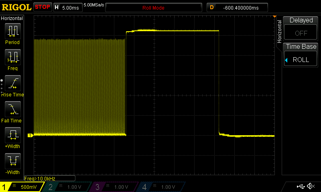Enable channel 4 at bottom bar
Viewport: 321px width, 192px height.
[x=161, y=187]
